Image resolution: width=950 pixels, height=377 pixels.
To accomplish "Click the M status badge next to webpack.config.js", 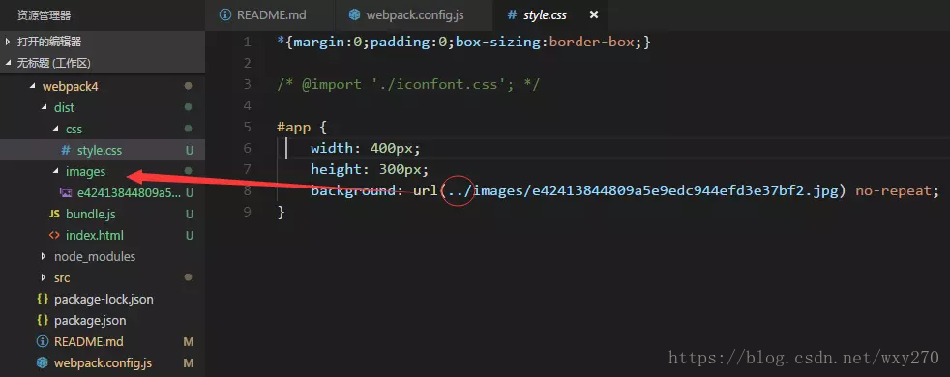I will tap(189, 363).
